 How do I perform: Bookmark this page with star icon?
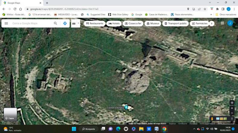205,9
